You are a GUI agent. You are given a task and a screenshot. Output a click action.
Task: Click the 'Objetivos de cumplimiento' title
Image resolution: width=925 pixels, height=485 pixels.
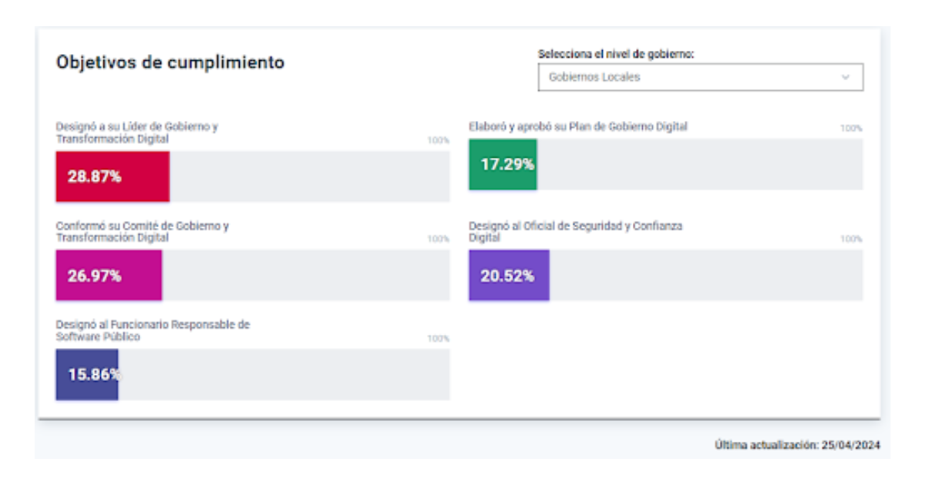[171, 64]
